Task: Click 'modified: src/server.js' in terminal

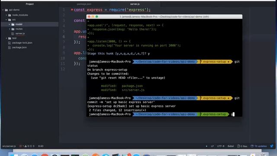Action: (122, 90)
